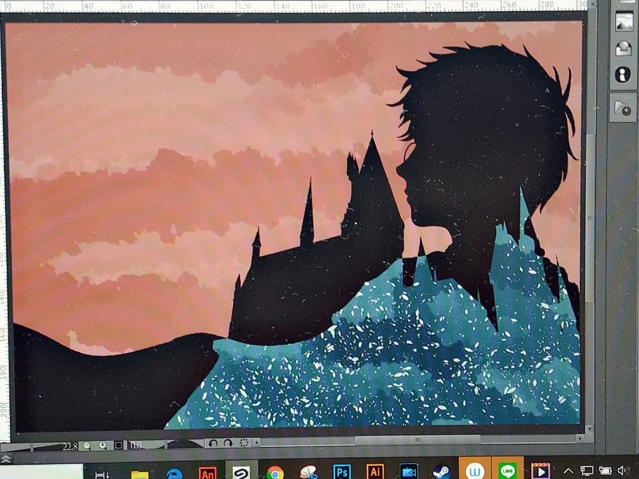Open Photoshop from the taskbar
Screen dimensions: 639x479
coord(342,472)
